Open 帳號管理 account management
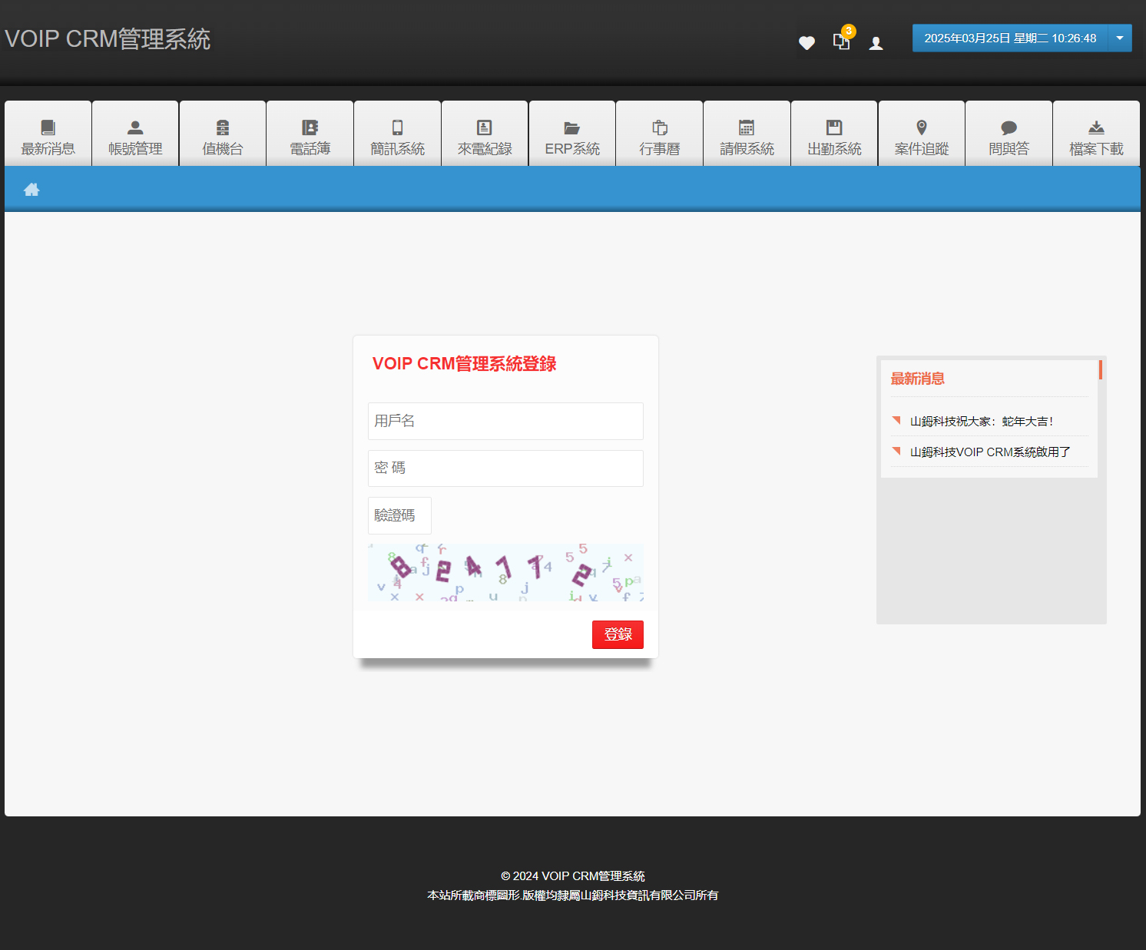The width and height of the screenshot is (1146, 950). [135, 136]
